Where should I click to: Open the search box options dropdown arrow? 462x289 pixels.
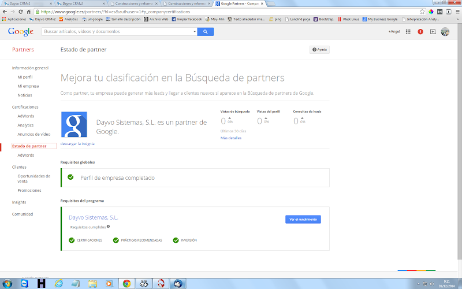click(x=195, y=32)
